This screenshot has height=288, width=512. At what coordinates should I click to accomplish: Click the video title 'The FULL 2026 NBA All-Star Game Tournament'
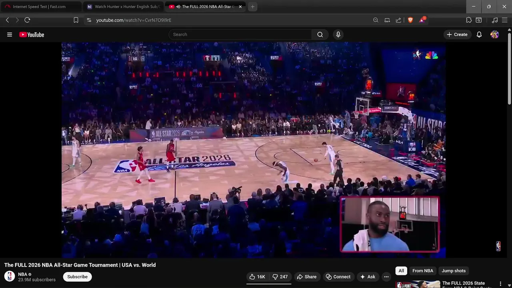(x=80, y=265)
